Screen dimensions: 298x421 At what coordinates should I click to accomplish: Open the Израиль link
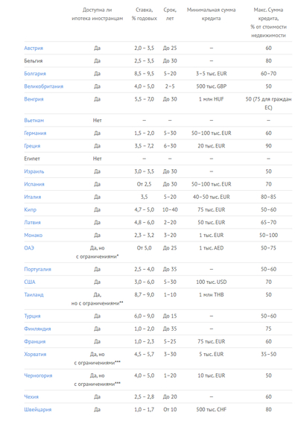click(x=34, y=171)
